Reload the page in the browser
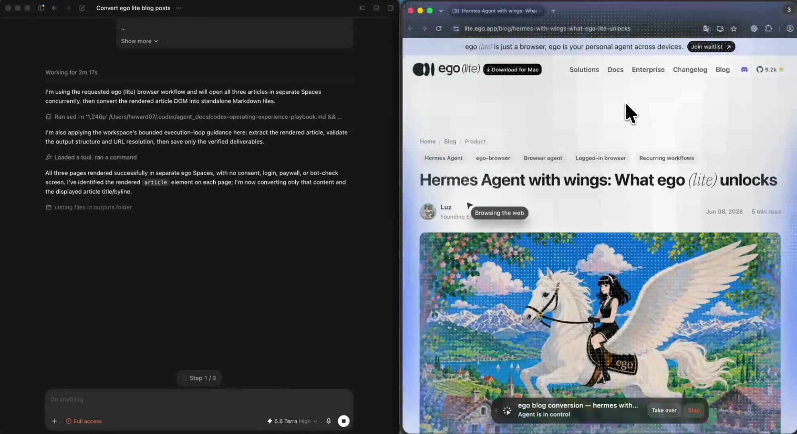Viewport: 797px width, 434px height. 439,29
